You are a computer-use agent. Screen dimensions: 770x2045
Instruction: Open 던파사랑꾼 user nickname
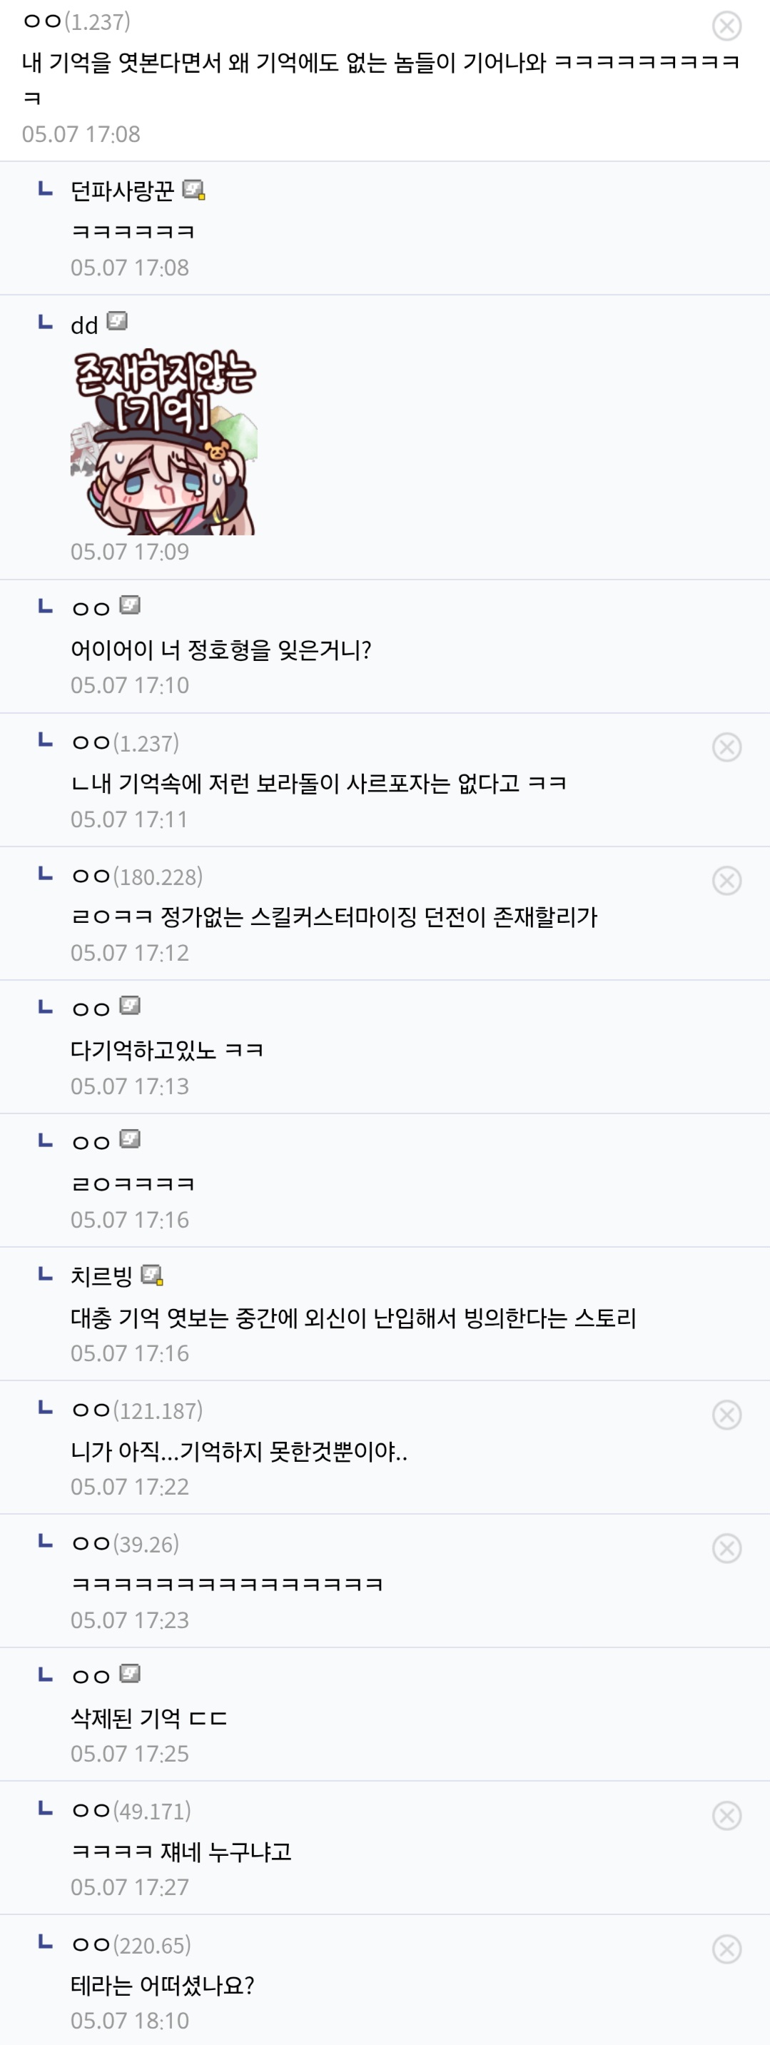pyautogui.click(x=122, y=191)
